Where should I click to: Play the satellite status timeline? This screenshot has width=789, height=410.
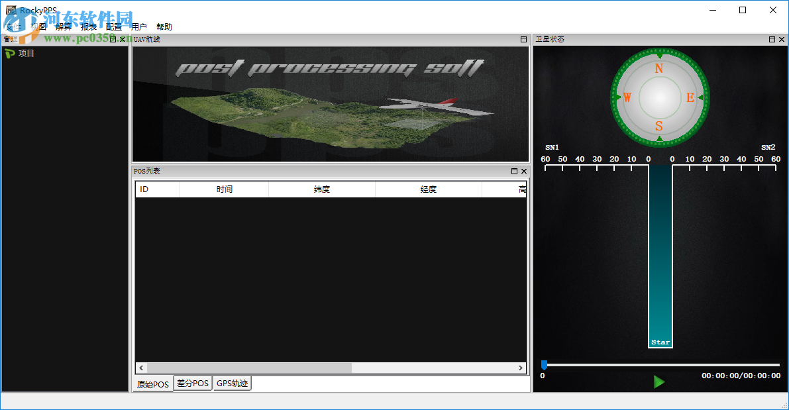pyautogui.click(x=658, y=382)
